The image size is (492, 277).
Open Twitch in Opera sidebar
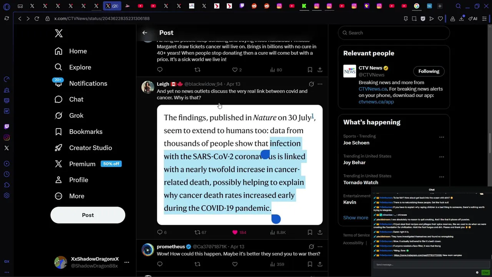coord(7,126)
